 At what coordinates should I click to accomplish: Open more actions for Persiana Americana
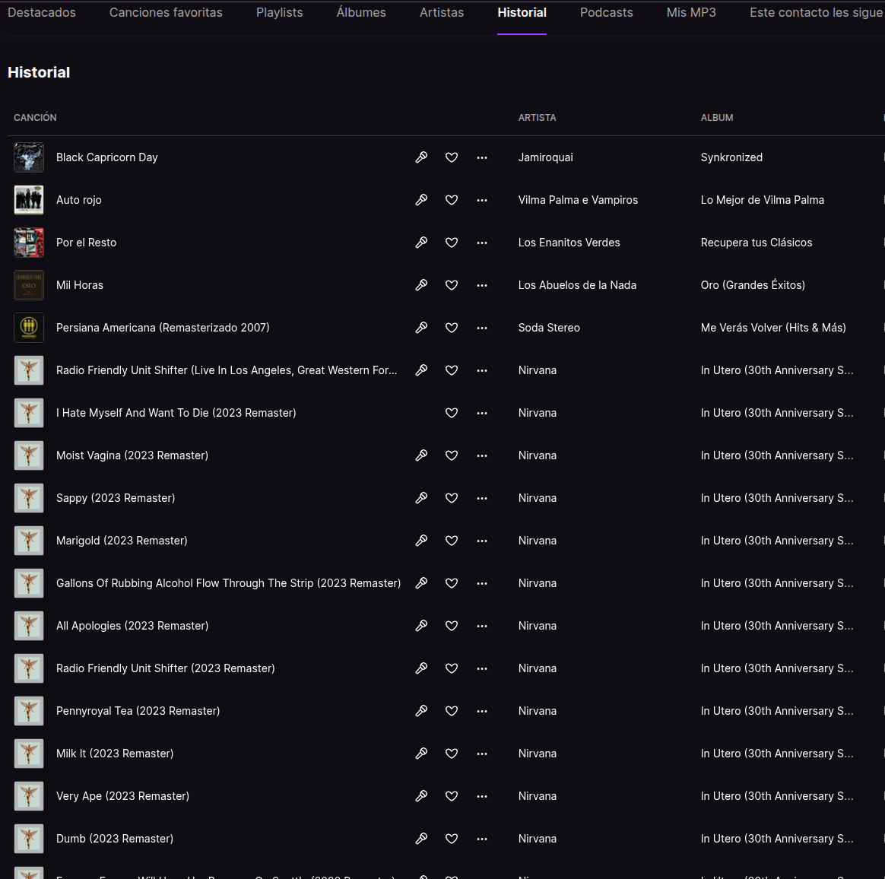click(x=481, y=328)
